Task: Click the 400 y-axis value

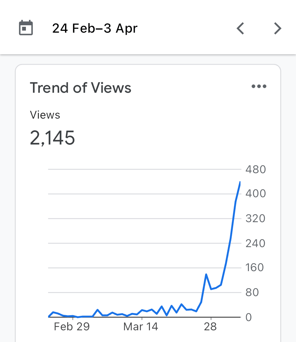Action: (x=256, y=193)
